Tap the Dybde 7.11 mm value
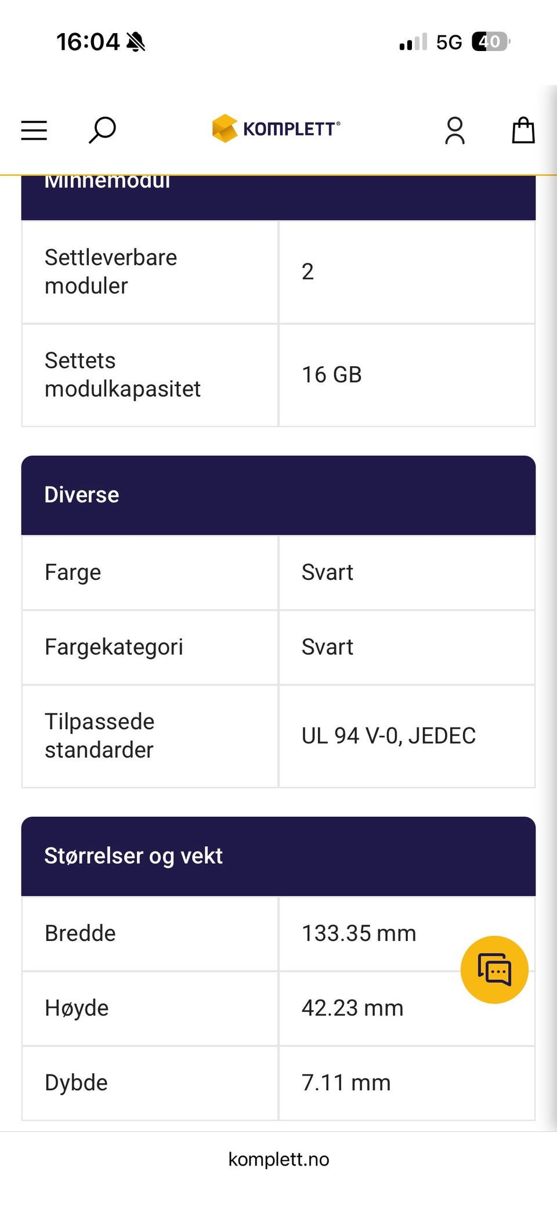The image size is (557, 1208). (346, 1083)
